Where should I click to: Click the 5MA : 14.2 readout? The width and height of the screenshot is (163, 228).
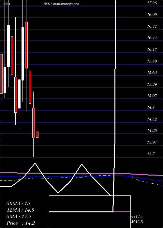[19, 217]
